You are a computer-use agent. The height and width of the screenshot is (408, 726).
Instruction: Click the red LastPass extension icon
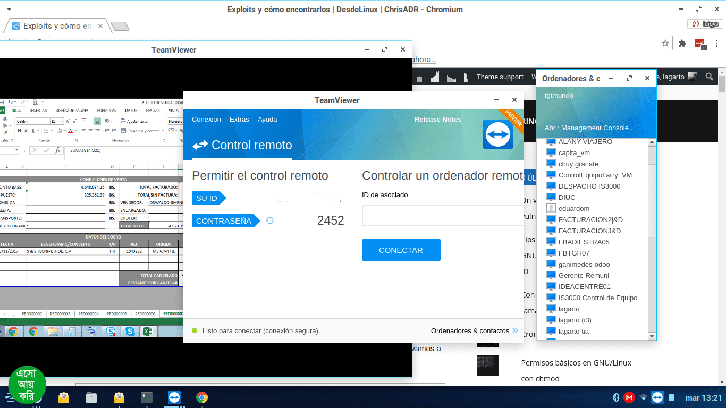[x=700, y=44]
